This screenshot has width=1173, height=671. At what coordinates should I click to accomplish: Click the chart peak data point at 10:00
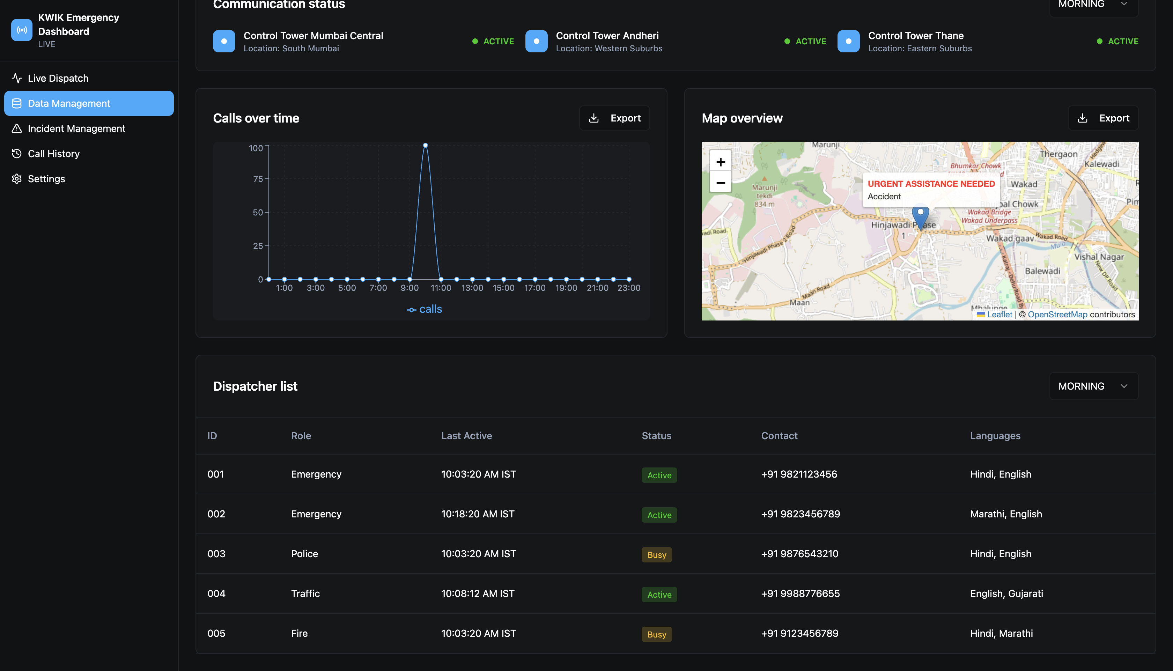coord(425,145)
